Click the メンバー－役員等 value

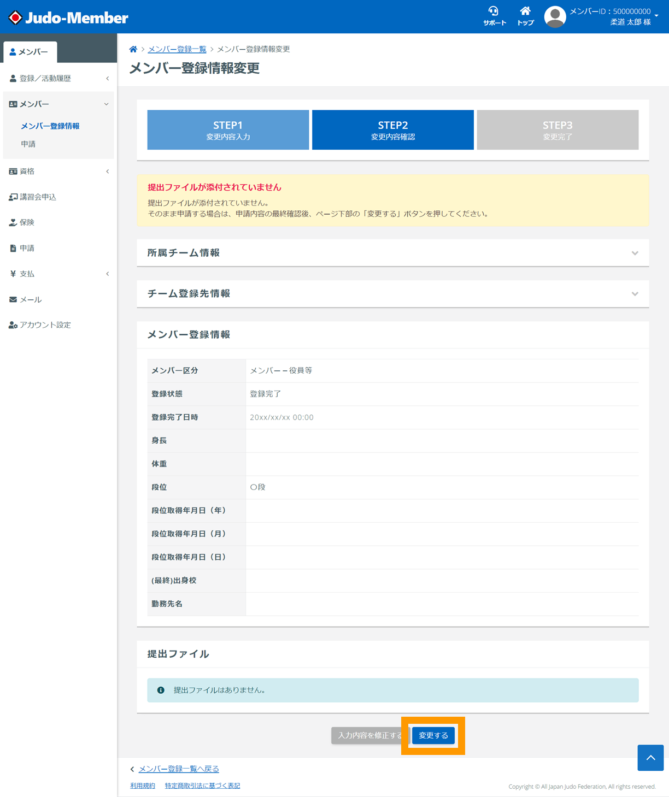tap(281, 370)
